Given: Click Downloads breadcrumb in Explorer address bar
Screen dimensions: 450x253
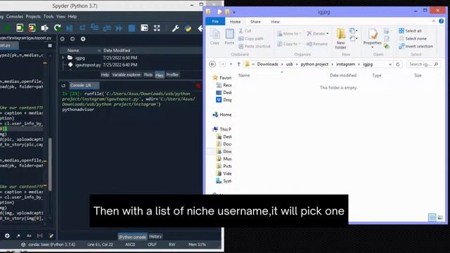Looking at the screenshot, I should click(267, 64).
